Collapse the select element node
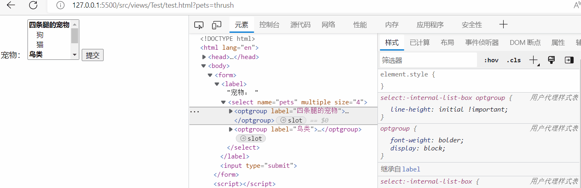581x188 pixels. coord(223,102)
